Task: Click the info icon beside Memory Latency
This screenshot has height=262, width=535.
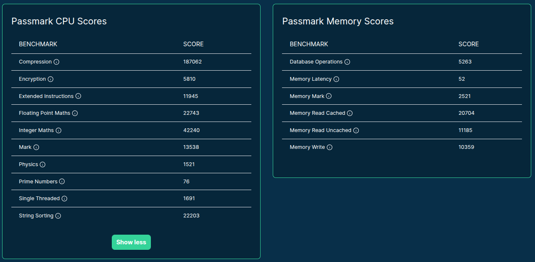Action: tap(336, 79)
